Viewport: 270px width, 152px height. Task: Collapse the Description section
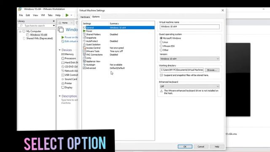[x=59, y=96]
